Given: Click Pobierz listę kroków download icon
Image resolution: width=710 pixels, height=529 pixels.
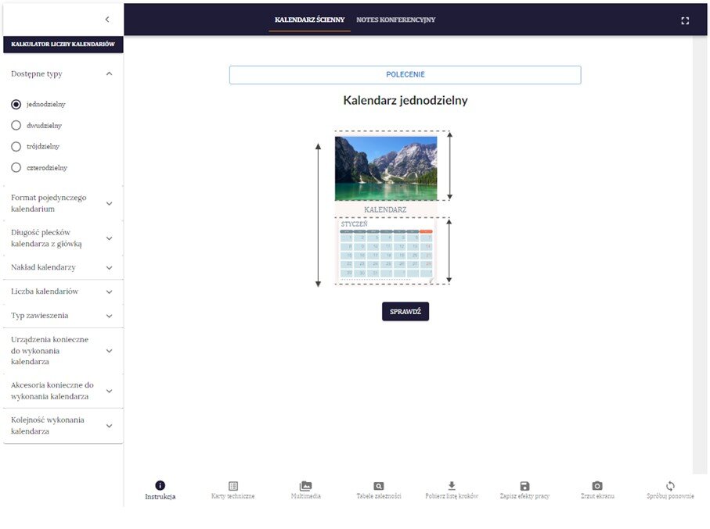Looking at the screenshot, I should [x=452, y=486].
